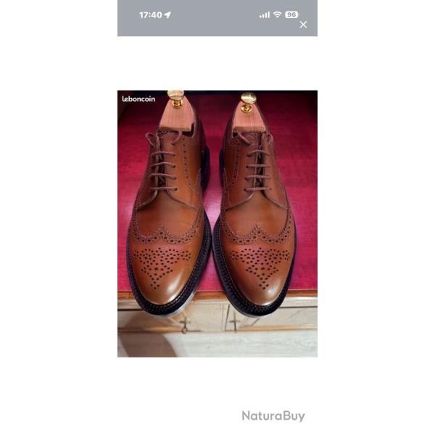Tap the battery indicator showing 96
The width and height of the screenshot is (435, 435).
tap(291, 14)
